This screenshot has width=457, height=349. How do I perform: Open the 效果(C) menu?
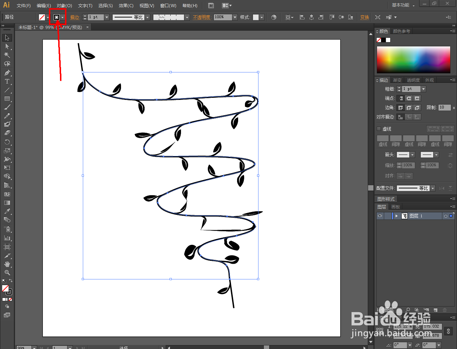[x=126, y=6]
